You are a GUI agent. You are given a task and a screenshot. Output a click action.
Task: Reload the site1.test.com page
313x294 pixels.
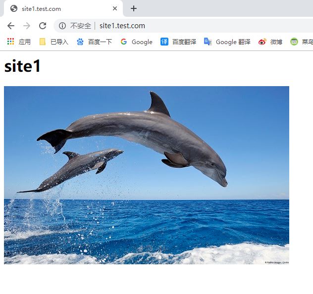(43, 26)
